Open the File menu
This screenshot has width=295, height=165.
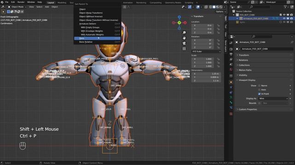click(6, 2)
